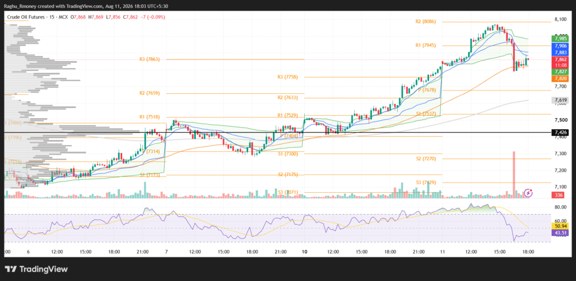
Task: Click the high value H7,869
Action: coord(96,17)
